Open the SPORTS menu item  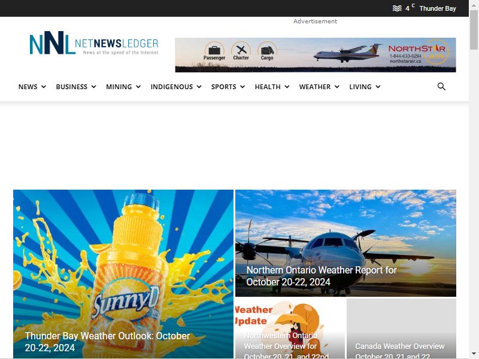point(223,87)
